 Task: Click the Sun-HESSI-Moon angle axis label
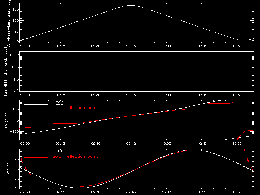[6, 72]
